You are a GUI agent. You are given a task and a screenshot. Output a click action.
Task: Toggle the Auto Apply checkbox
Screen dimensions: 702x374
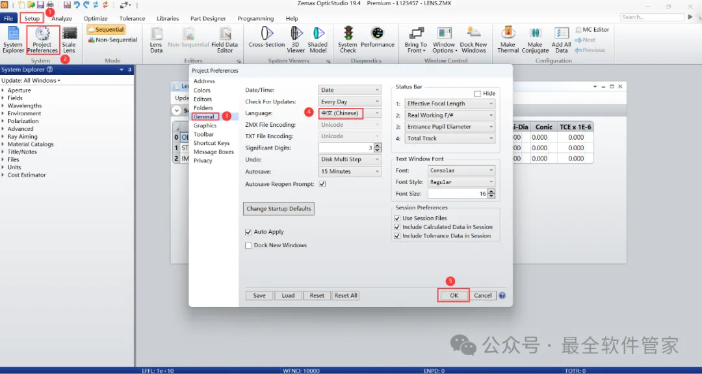248,232
